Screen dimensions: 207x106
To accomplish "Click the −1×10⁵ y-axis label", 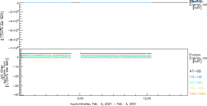I will click(x=13, y=48).
